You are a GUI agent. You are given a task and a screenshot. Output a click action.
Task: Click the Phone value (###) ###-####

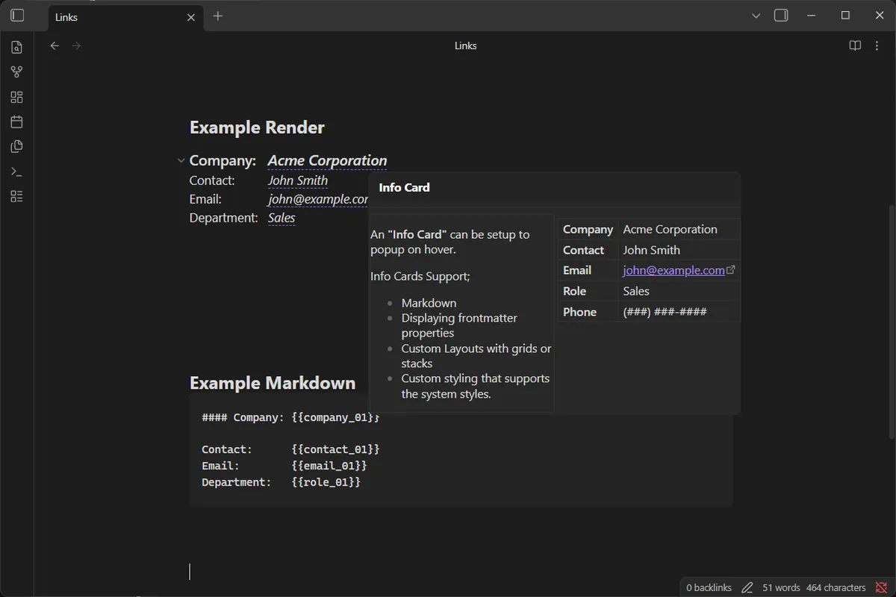tap(665, 312)
